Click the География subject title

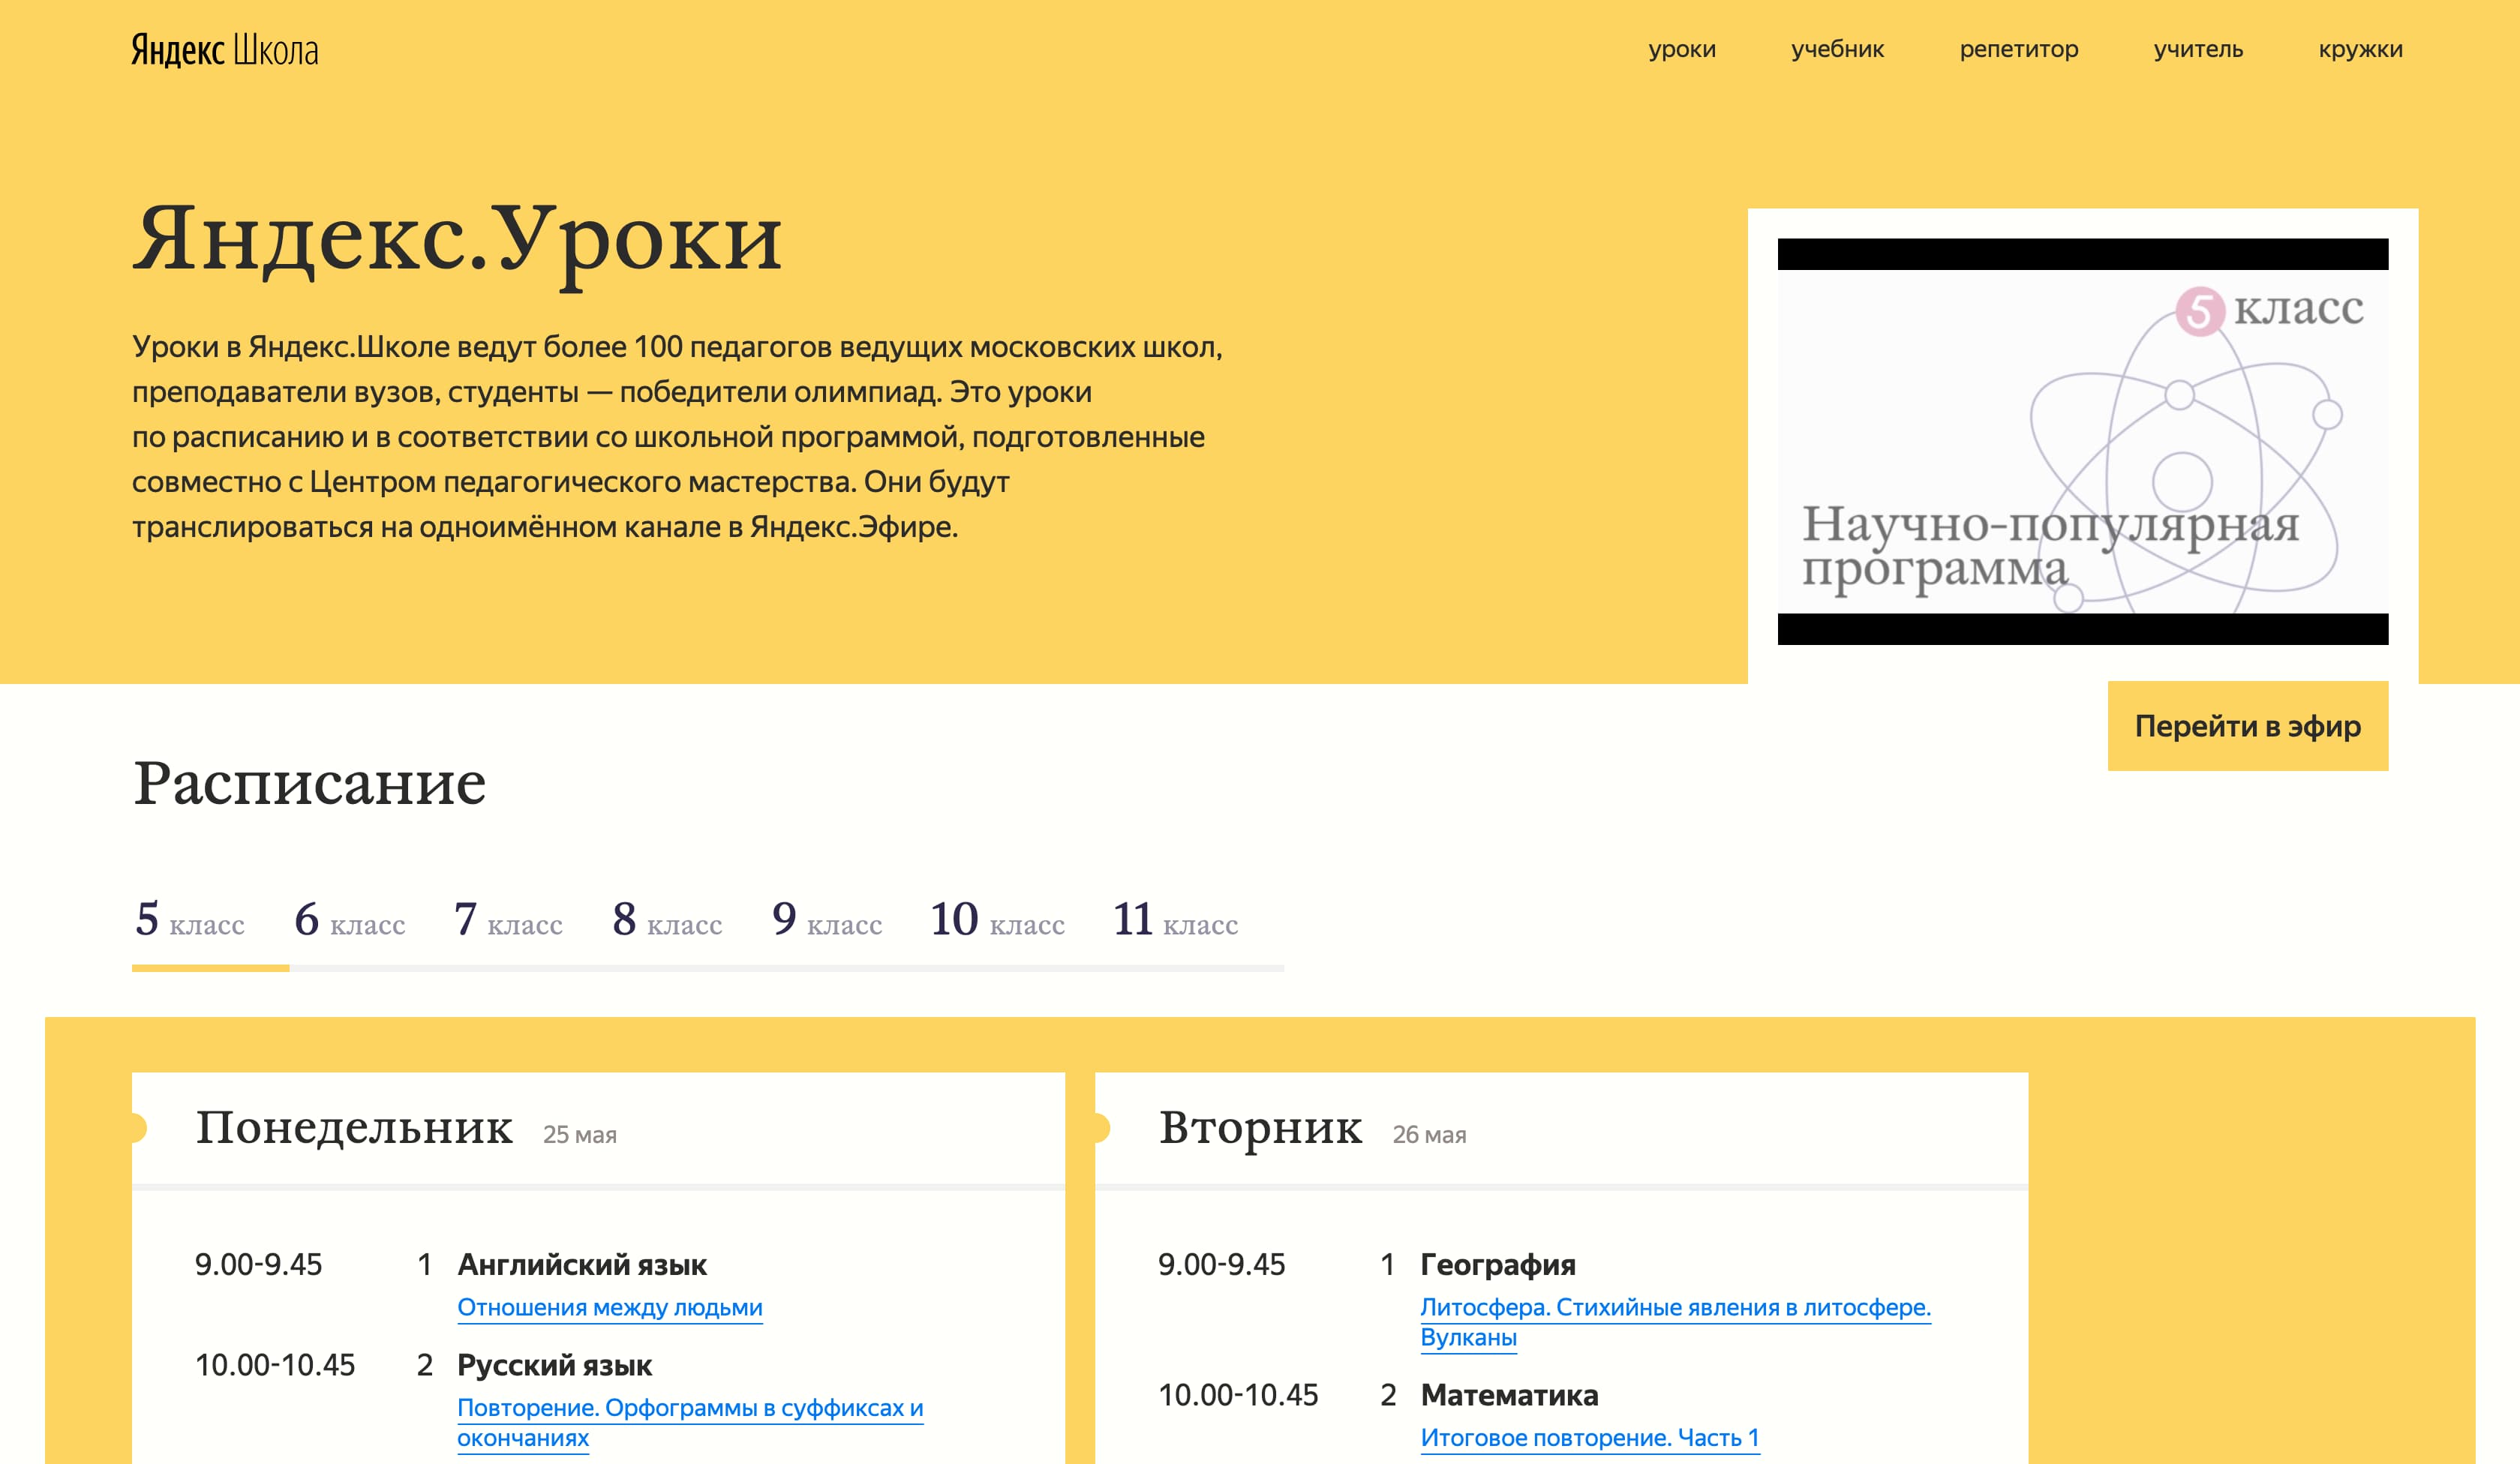pyautogui.click(x=1498, y=1265)
